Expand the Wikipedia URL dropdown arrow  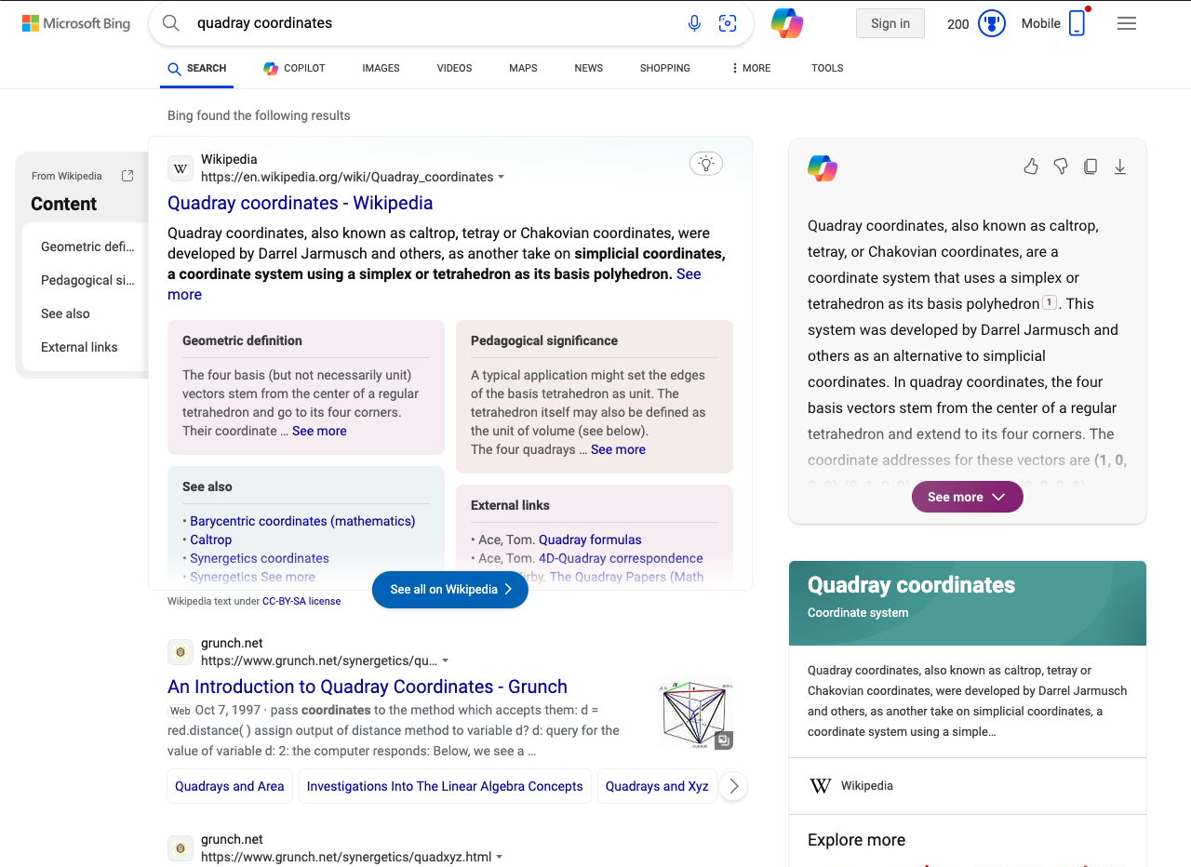click(x=502, y=177)
